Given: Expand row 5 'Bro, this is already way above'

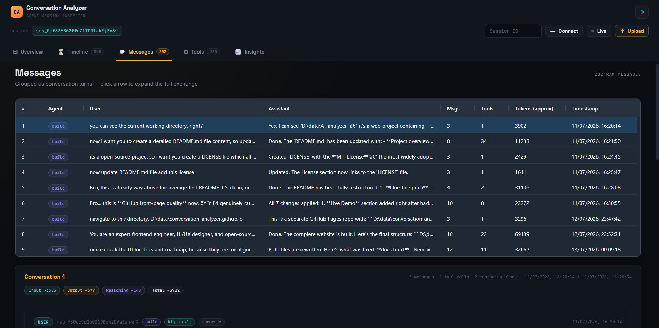Looking at the screenshot, I should [x=326, y=188].
